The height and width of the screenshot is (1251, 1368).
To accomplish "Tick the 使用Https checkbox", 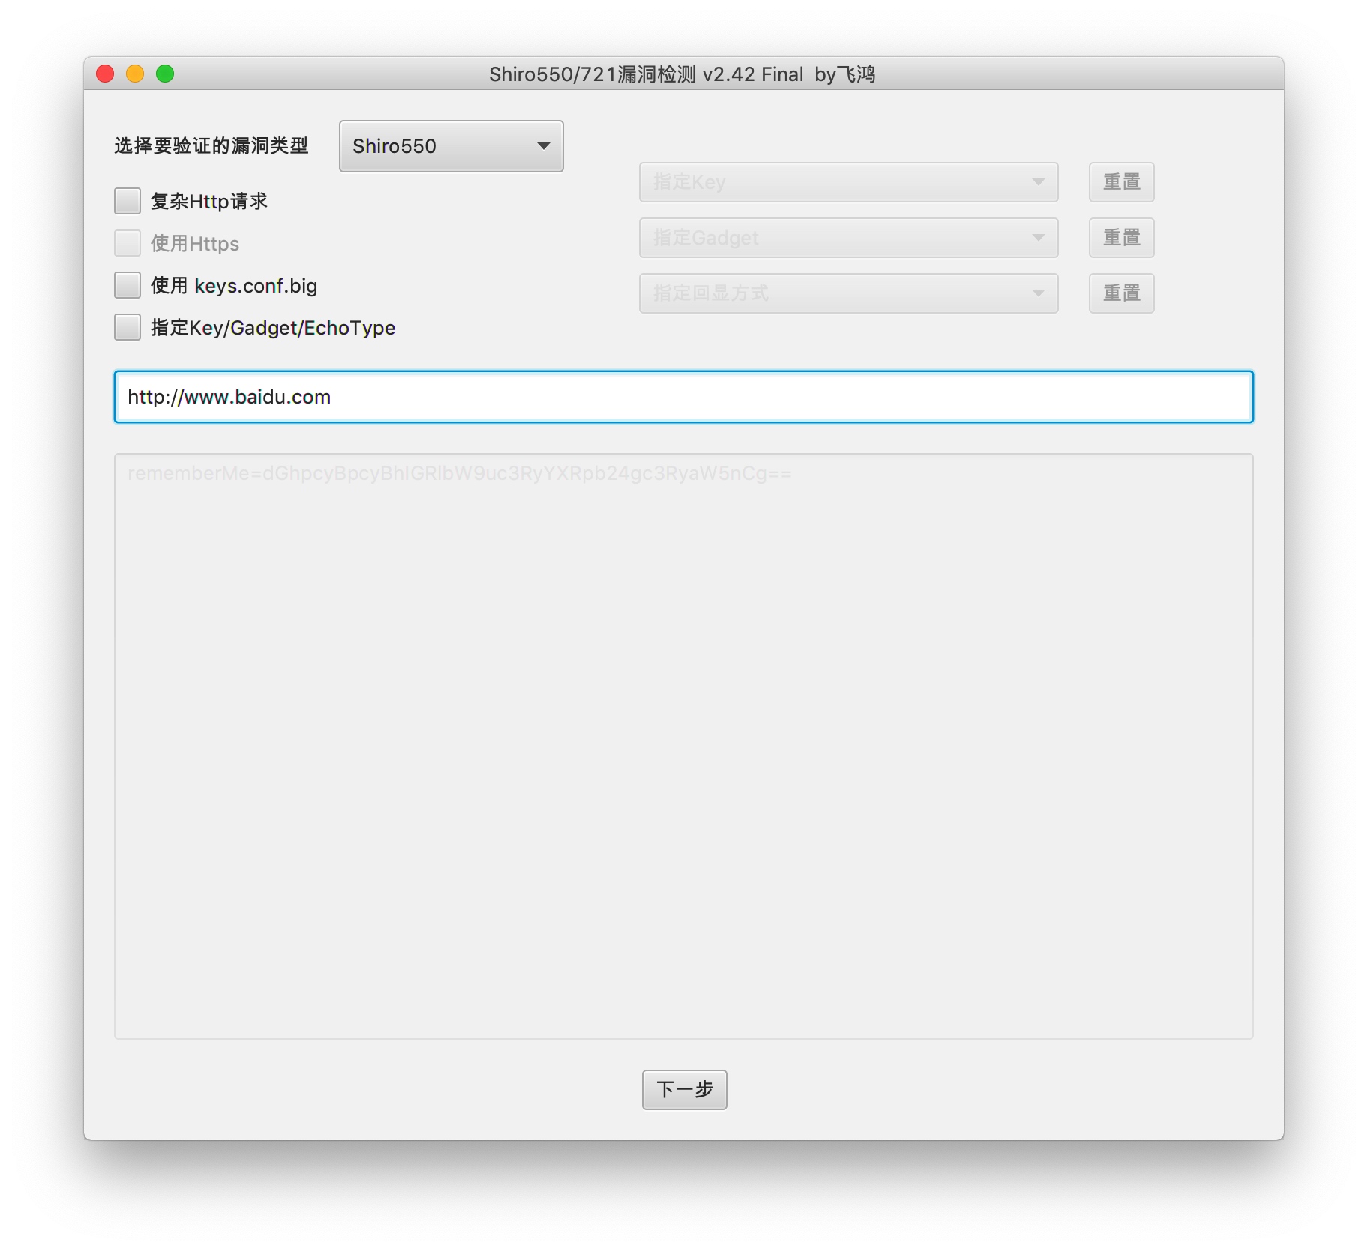I will click(x=127, y=243).
